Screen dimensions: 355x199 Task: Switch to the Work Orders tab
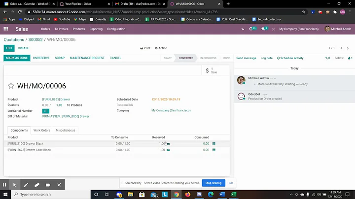(41, 130)
